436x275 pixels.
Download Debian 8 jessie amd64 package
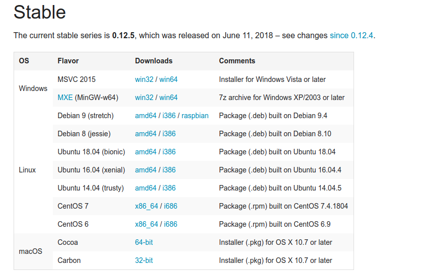coord(146,134)
